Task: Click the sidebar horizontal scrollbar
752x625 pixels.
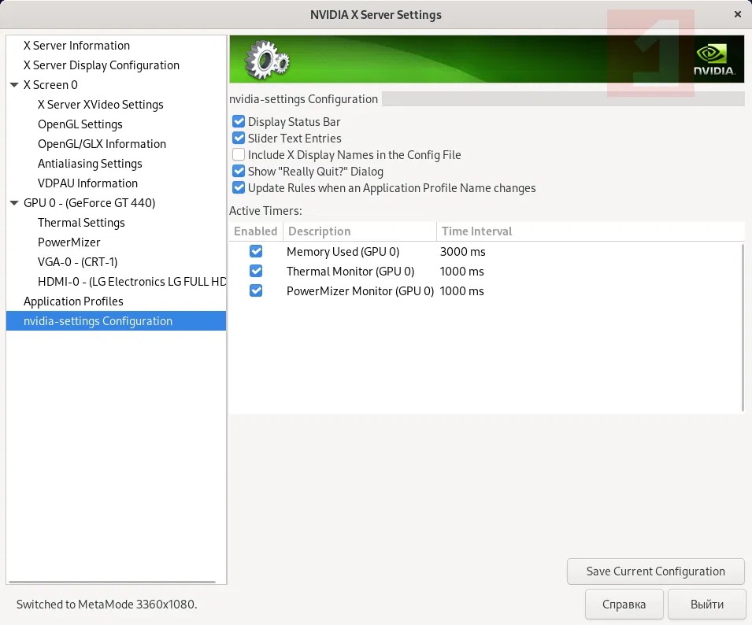Action: point(113,582)
